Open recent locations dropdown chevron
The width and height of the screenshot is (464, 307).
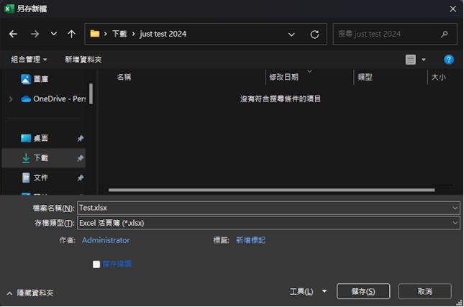[x=54, y=34]
